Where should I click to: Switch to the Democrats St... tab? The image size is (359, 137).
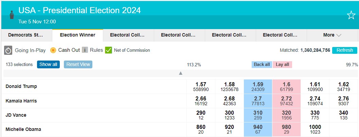(x=26, y=35)
